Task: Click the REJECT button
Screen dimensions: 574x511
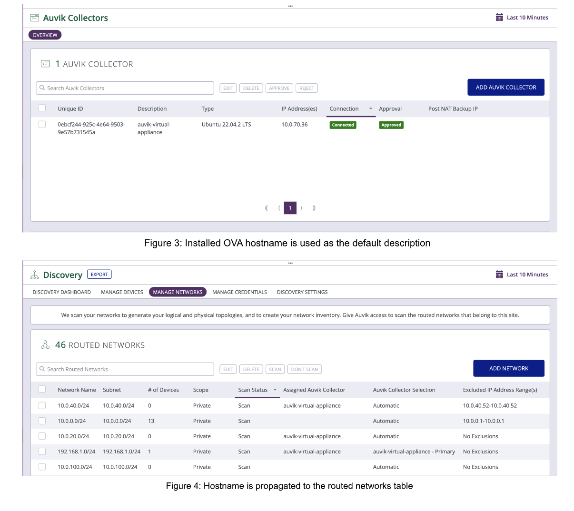Action: [307, 88]
